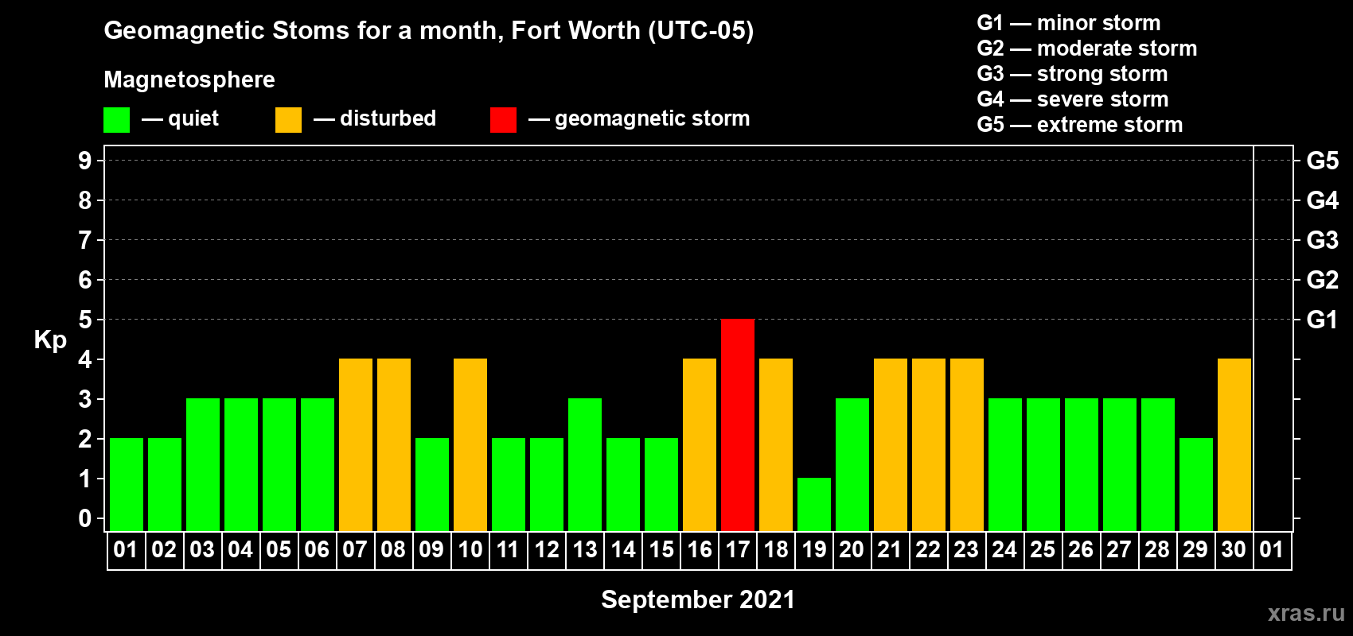The image size is (1353, 636).
Task: Click 'G2 — moderate storm' legend line
Action: pyautogui.click(x=1087, y=48)
